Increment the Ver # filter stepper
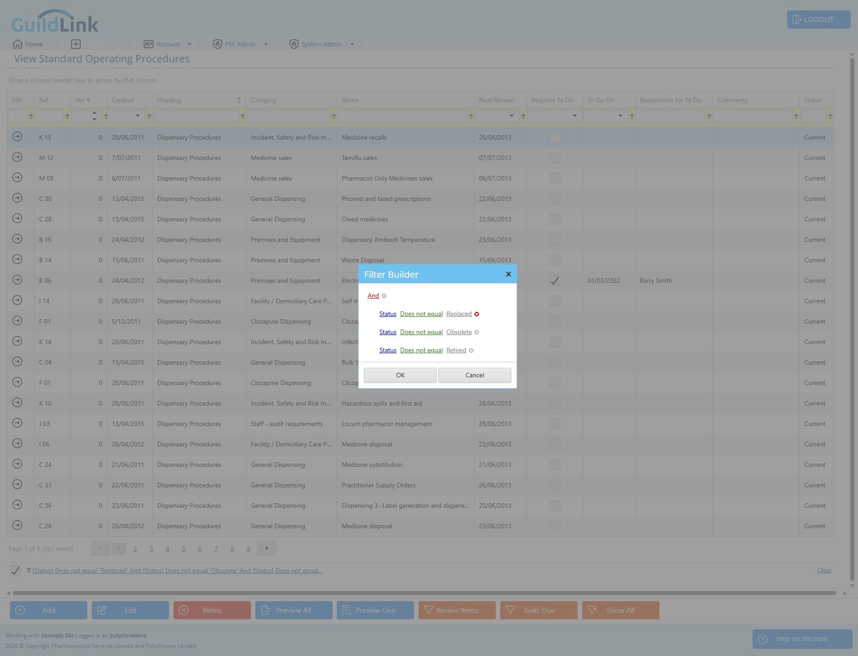Viewport: 858px width, 656px height. (94, 113)
